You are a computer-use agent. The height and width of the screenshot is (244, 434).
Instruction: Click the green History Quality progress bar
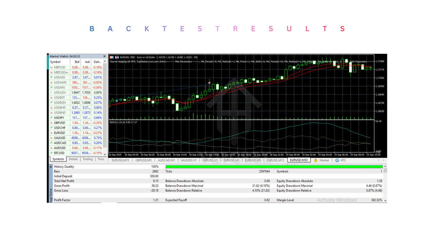coord(274,167)
